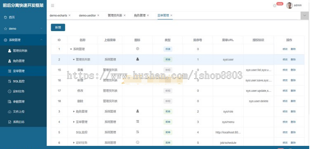Click 删除 for the 菜单管理 row

point(293,122)
